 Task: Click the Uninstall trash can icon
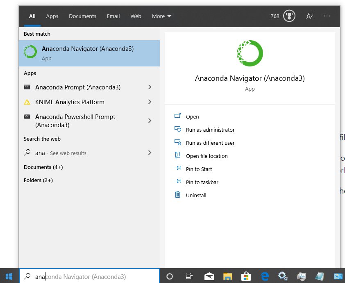pyautogui.click(x=177, y=194)
